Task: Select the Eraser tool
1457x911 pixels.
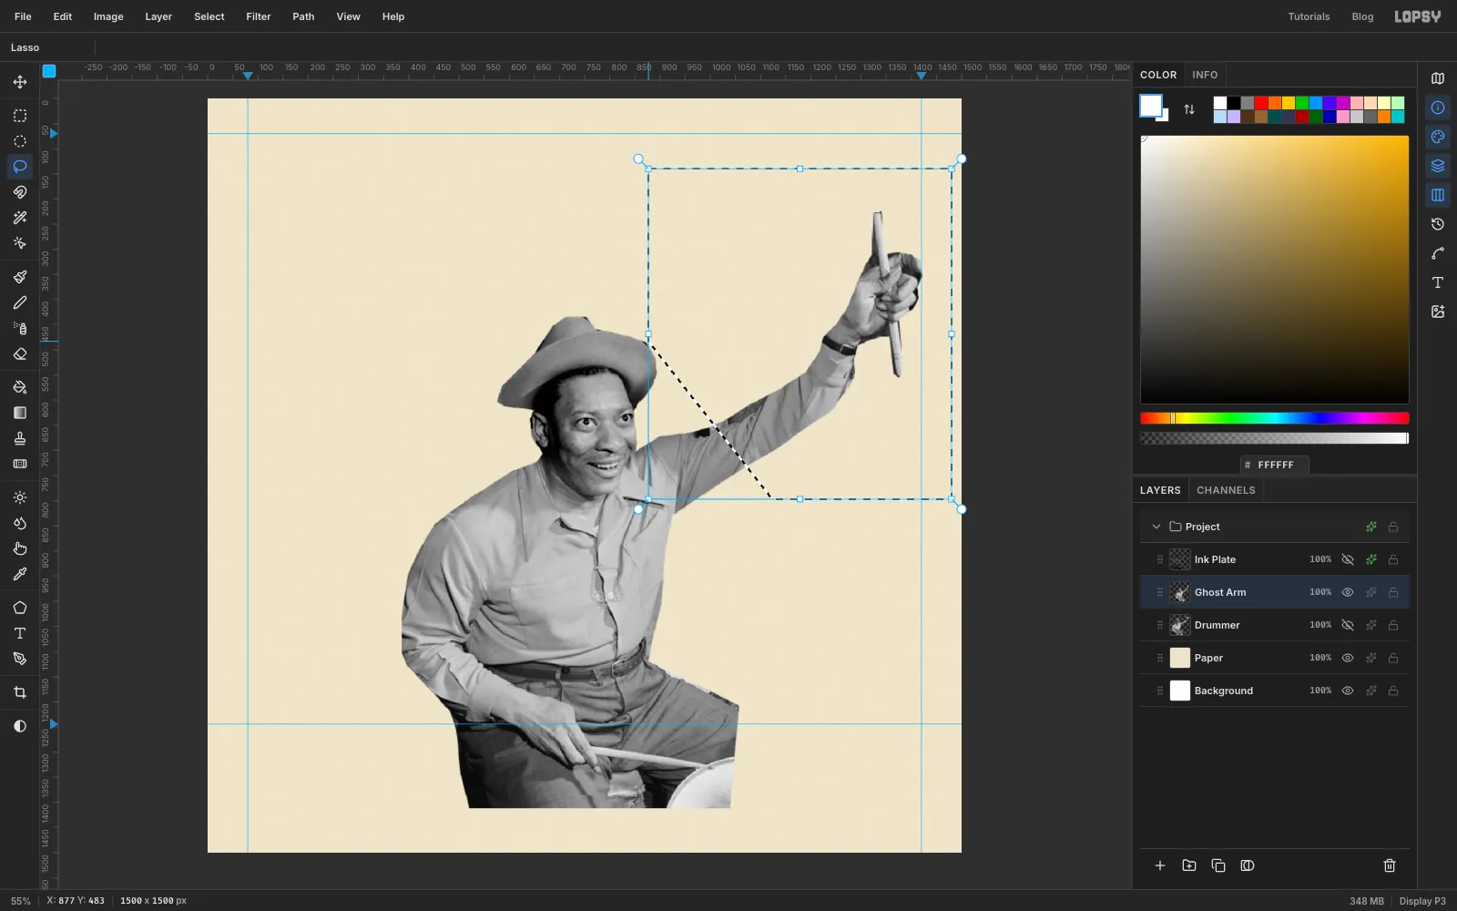Action: (20, 353)
